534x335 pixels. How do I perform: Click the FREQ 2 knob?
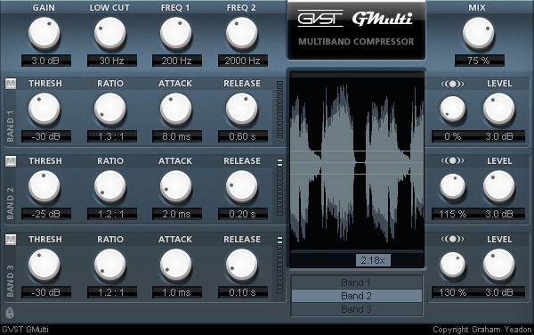pyautogui.click(x=242, y=33)
